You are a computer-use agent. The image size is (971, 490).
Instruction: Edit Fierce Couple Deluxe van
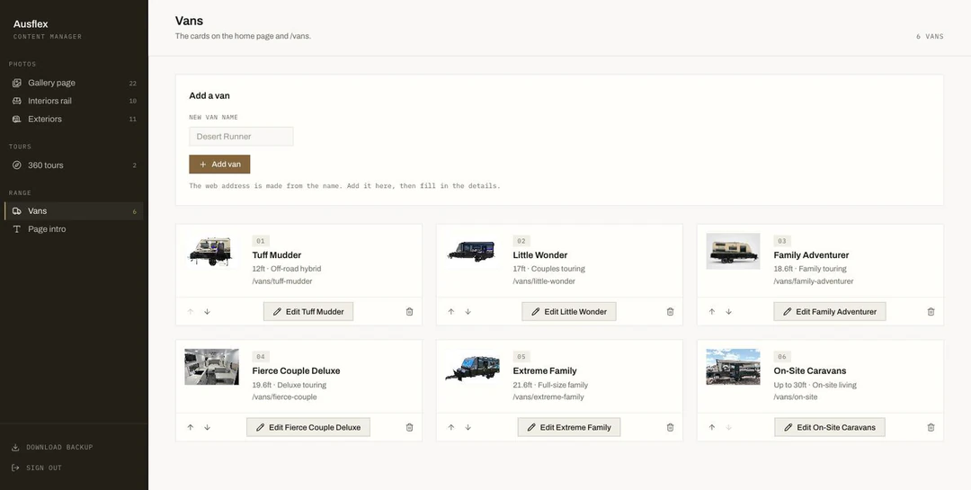tap(308, 427)
